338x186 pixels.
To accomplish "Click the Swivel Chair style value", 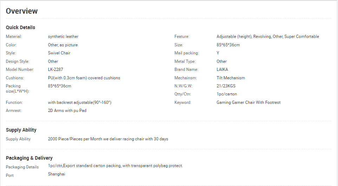I will [x=59, y=53].
